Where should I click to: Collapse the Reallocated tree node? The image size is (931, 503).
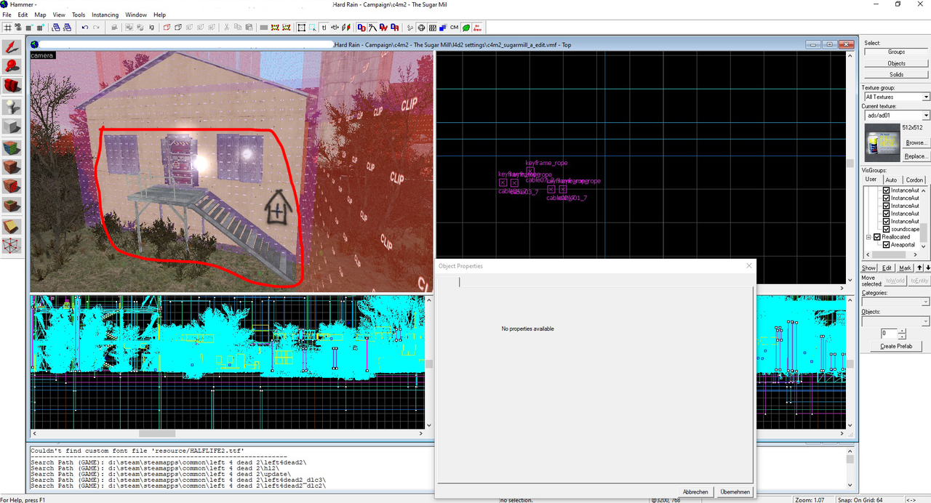point(868,237)
